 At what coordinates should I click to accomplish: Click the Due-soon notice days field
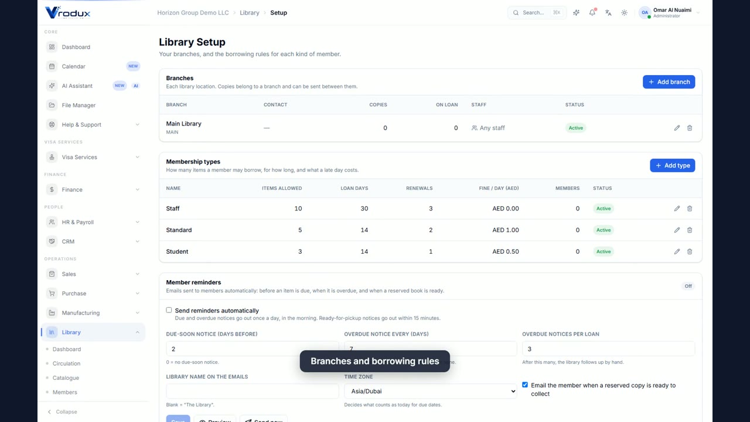point(252,349)
